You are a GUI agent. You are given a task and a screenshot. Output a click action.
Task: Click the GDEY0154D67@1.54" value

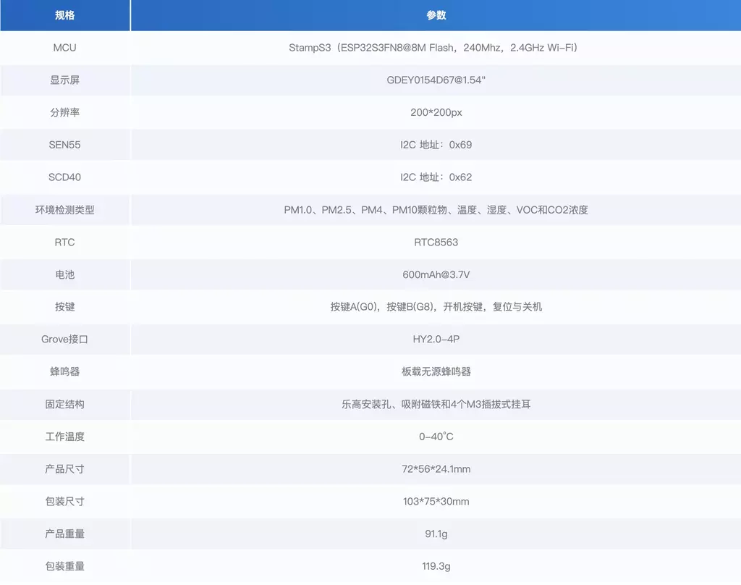436,80
